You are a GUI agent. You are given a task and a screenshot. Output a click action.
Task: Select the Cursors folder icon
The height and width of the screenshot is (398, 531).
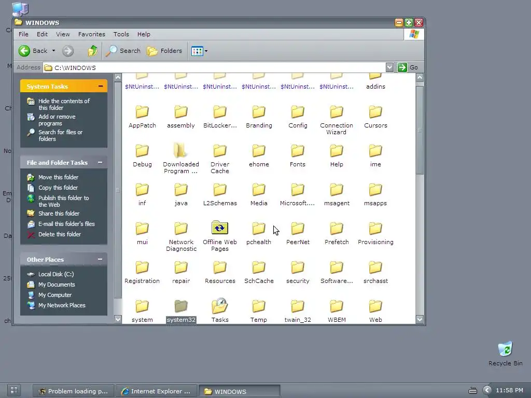tap(375, 112)
